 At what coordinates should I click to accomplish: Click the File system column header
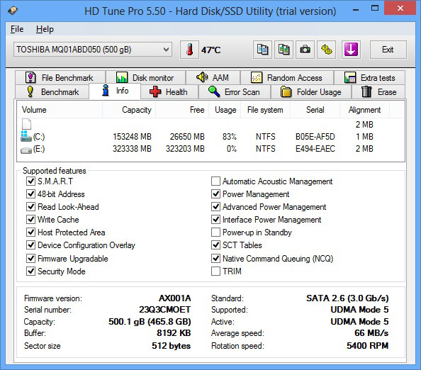point(265,110)
